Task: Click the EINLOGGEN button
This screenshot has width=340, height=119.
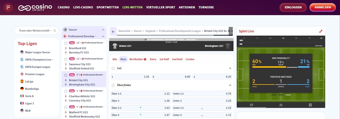Action: click(293, 7)
